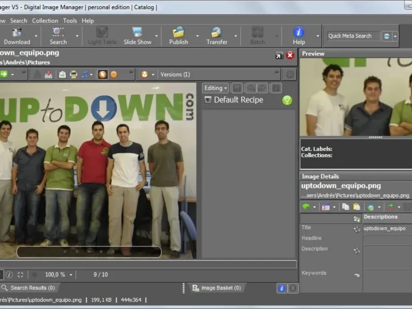Image resolution: width=412 pixels, height=309 pixels.
Task: Click the 199,1 KB status text
Action: click(101, 300)
